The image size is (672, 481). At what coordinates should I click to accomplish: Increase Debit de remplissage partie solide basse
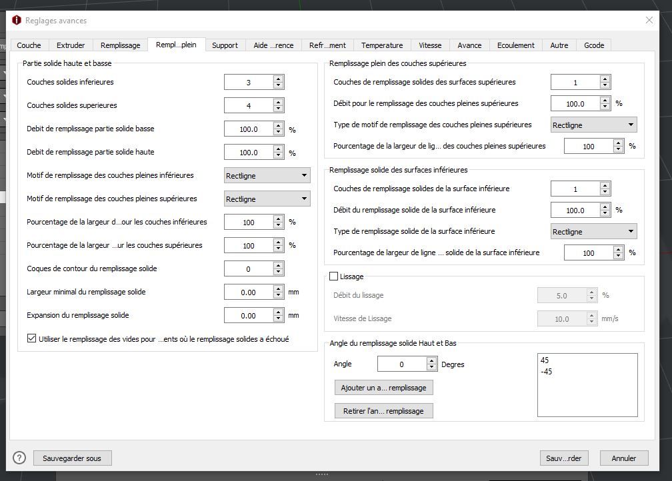point(279,125)
